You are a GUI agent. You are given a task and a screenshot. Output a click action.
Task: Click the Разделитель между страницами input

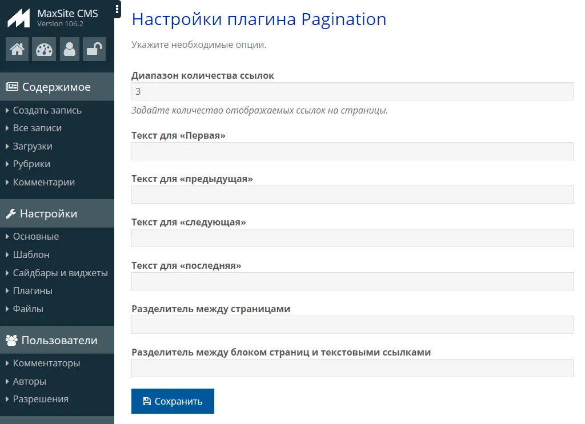click(352, 325)
